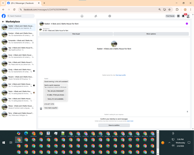Click the View buyer button
This screenshot has width=194, height=155.
click(x=76, y=34)
